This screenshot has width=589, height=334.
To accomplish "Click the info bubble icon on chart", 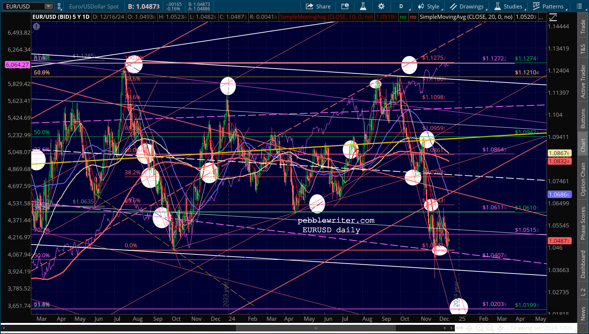I will [x=36, y=26].
